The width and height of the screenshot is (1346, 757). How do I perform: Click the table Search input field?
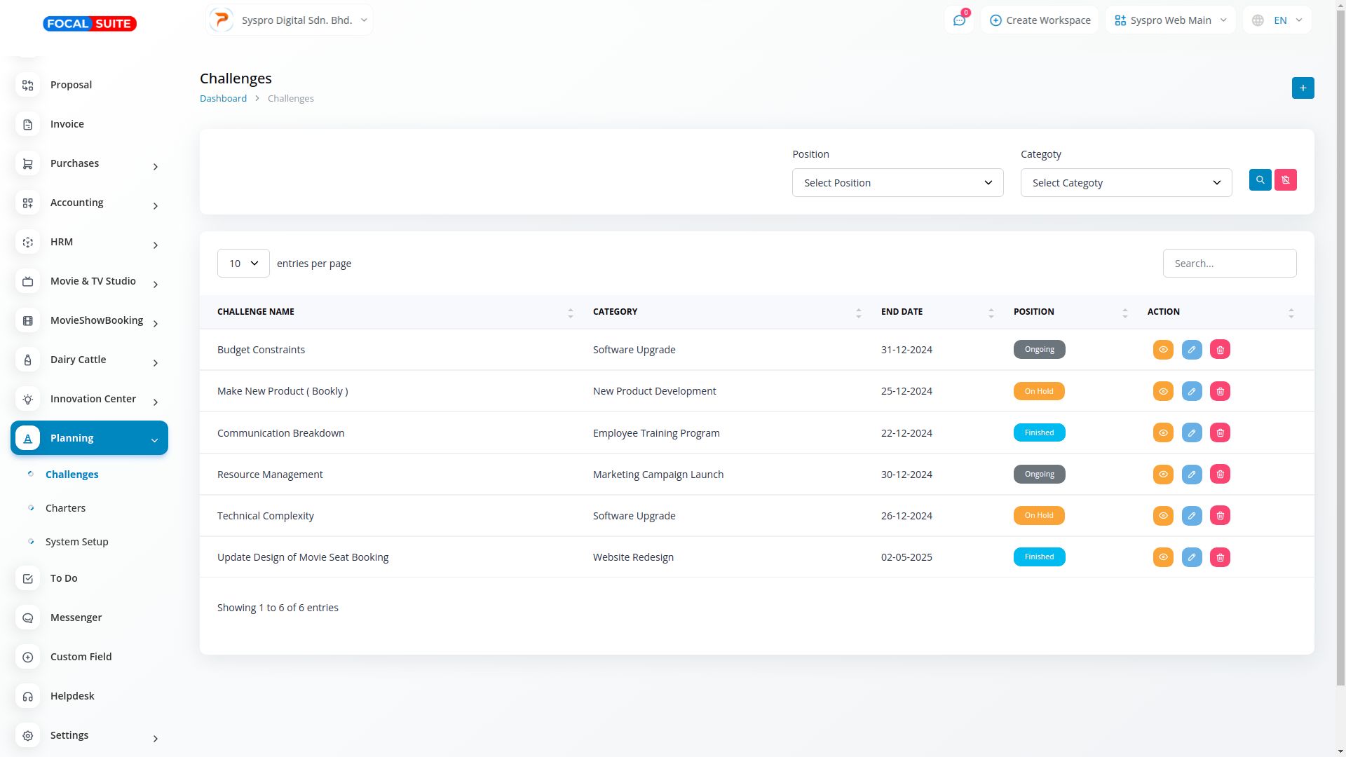coord(1229,264)
